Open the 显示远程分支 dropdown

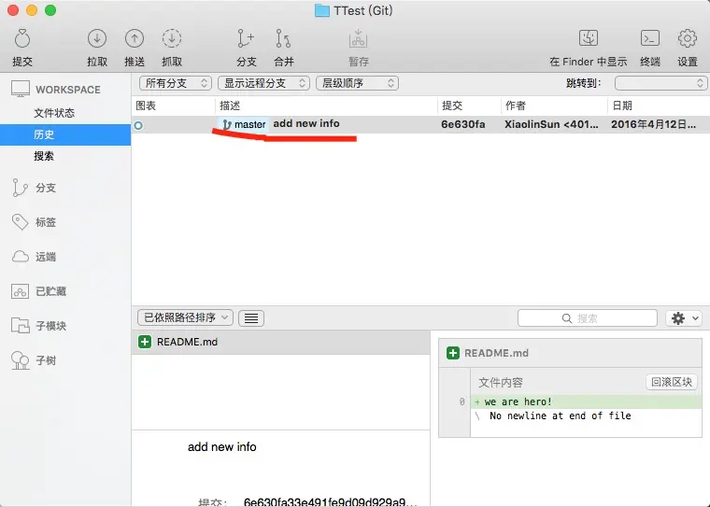(x=264, y=83)
